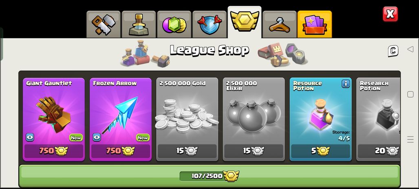419x189 pixels.
Task: Open the hammer and saw builder tab
Action: point(104,24)
